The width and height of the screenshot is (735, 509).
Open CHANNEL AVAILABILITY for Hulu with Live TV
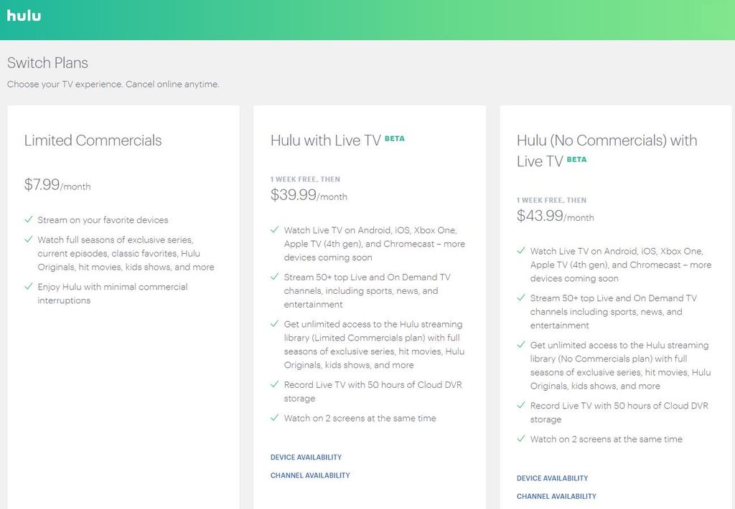pyautogui.click(x=310, y=475)
